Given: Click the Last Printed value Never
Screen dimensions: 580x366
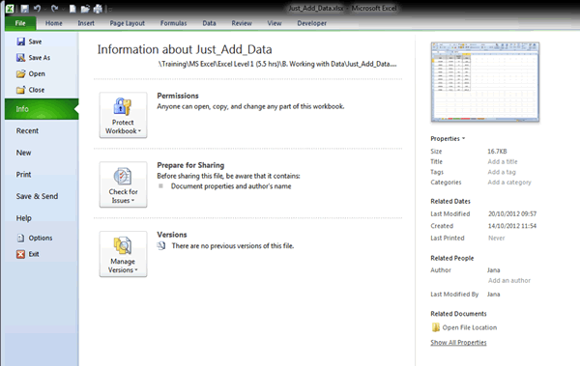Looking at the screenshot, I should 497,239.
